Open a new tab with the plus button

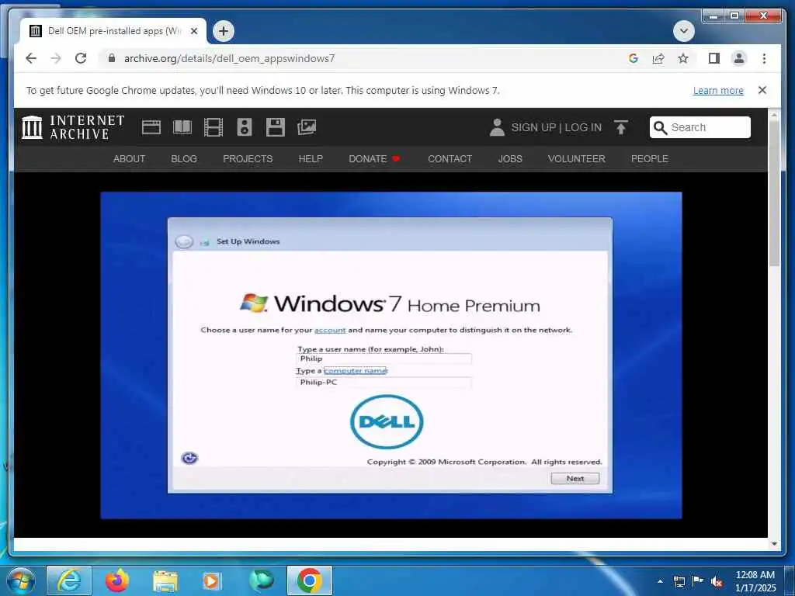pos(224,31)
